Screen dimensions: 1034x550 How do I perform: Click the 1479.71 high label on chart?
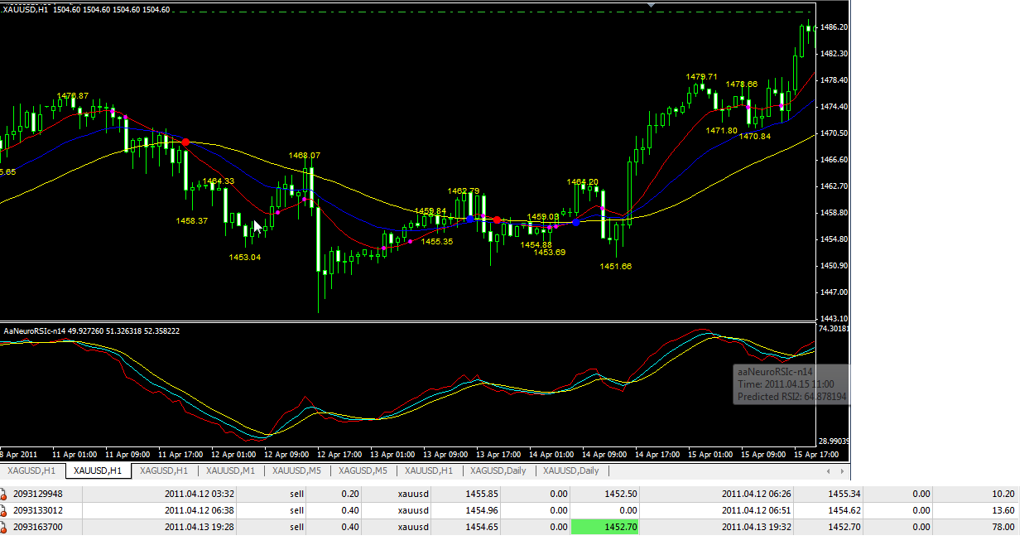tap(702, 76)
